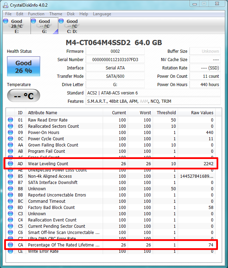
Task: Click the status orb for Command Timeout
Action: [x=10, y=201]
